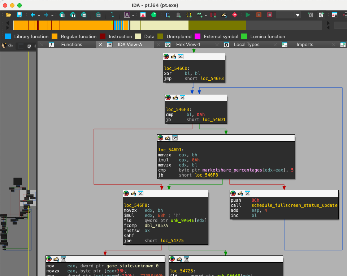
Task: Close the Functions tab
Action: click(x=42, y=45)
